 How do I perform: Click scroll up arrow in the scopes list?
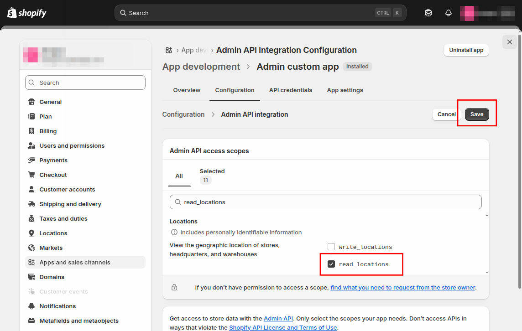pyautogui.click(x=486, y=215)
